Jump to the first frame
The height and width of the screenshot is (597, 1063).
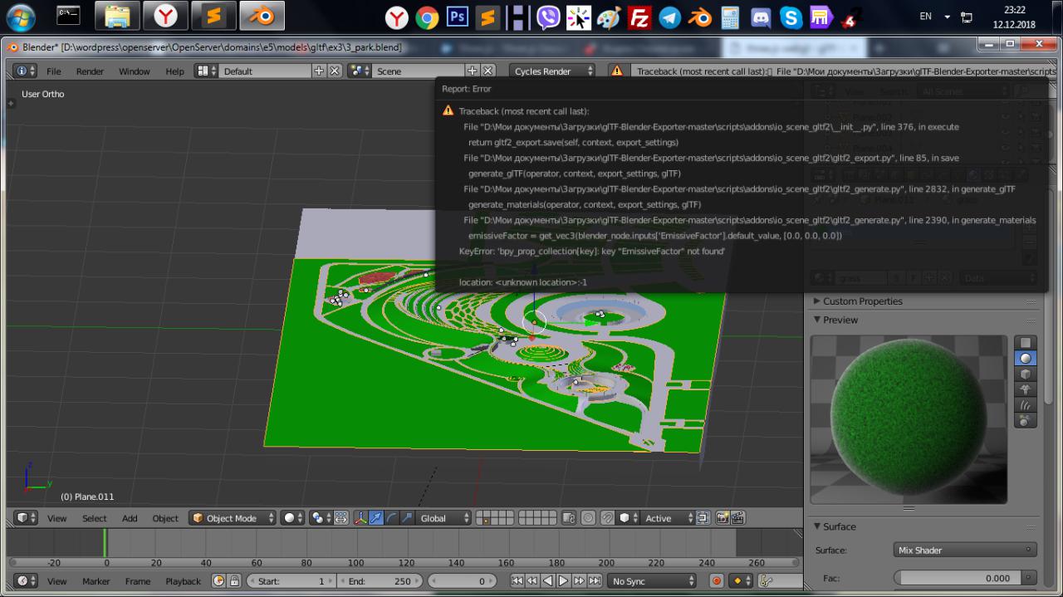[517, 581]
